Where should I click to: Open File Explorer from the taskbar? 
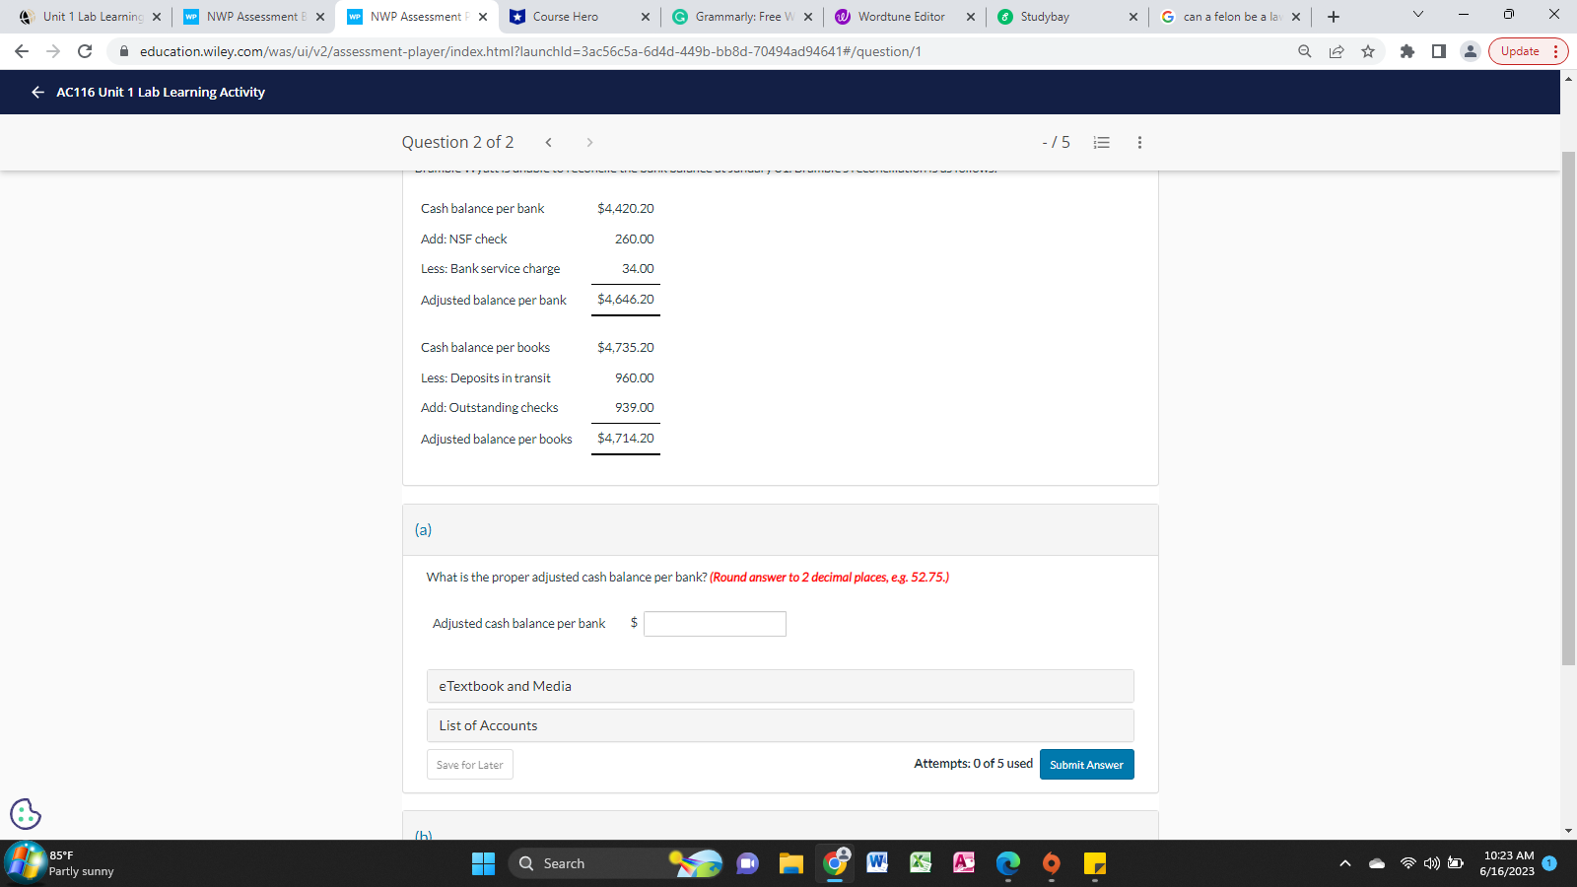pos(791,863)
